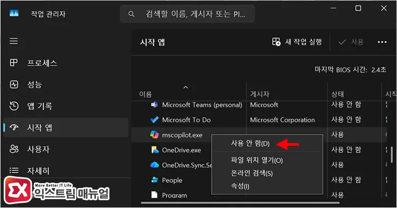Select the Microsoft To Do row
397x208 pixels.
point(258,120)
